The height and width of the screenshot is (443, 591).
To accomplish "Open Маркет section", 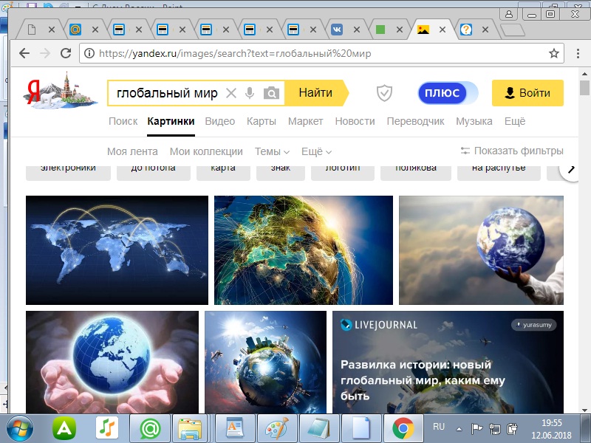I will (305, 121).
